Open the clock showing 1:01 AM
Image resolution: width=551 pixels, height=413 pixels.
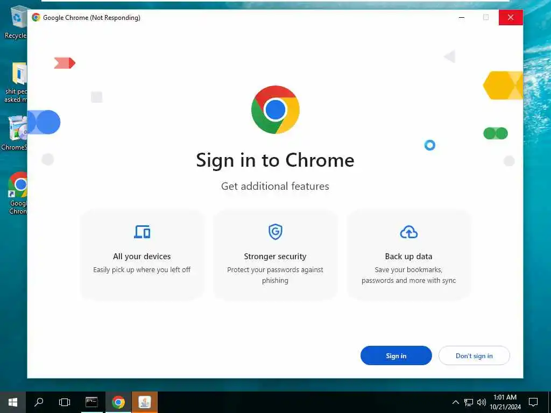505,402
